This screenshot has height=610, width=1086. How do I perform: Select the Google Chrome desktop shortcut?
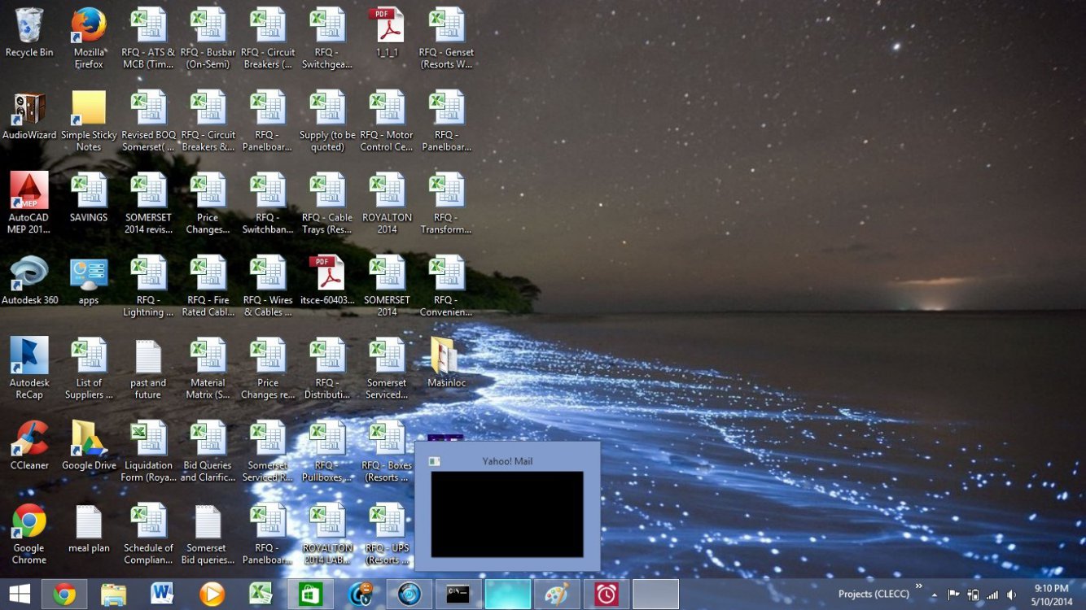pos(29,533)
